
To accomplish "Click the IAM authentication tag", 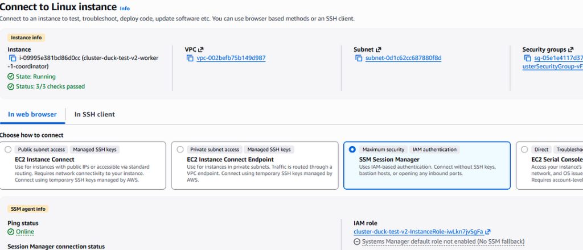I will tap(434, 149).
